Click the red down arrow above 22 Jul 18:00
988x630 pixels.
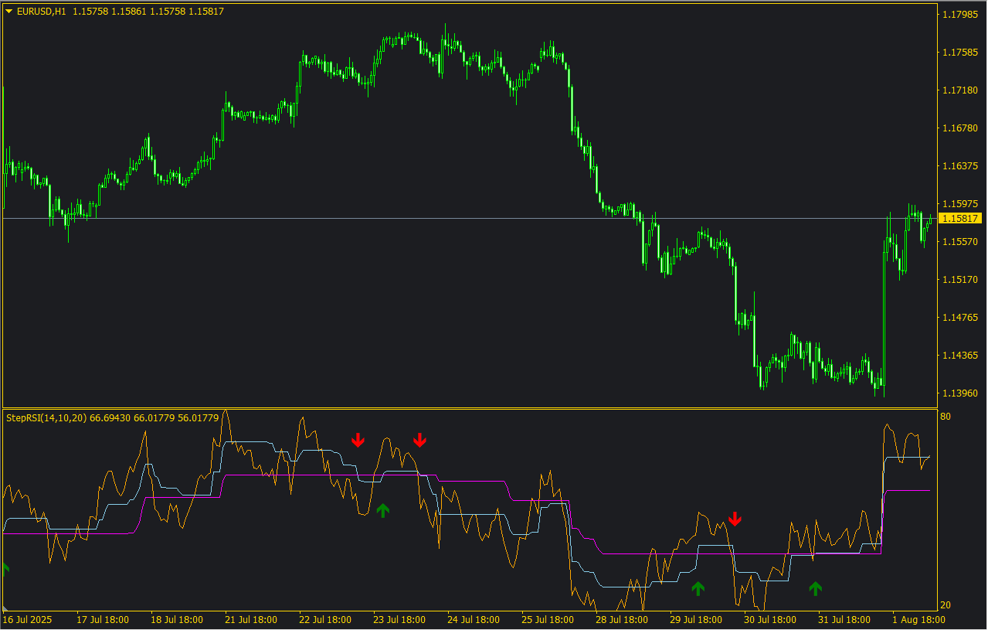click(358, 440)
